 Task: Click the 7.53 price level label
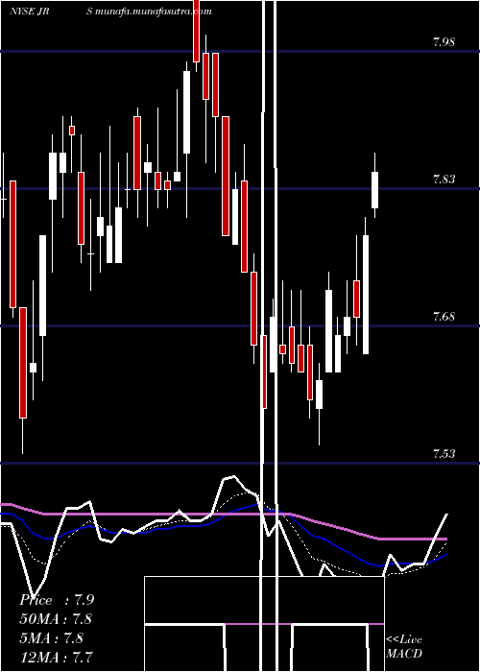coord(444,453)
